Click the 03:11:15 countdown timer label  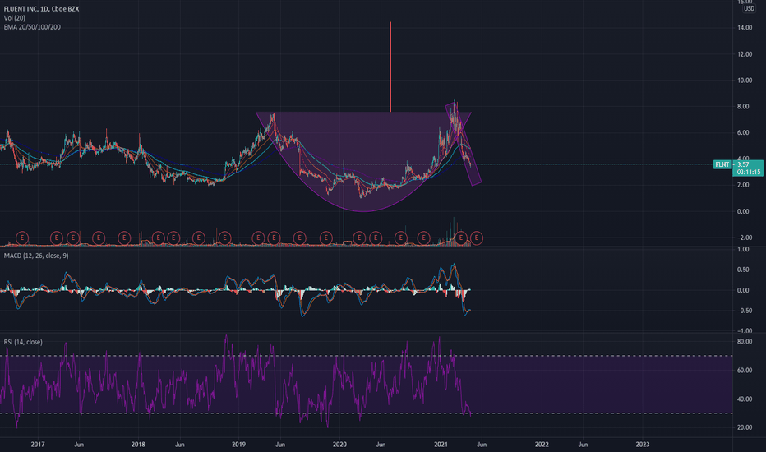tap(749, 173)
